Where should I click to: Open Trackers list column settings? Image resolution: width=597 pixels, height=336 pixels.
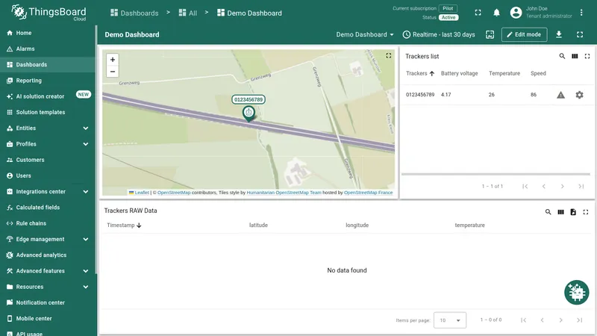click(575, 56)
